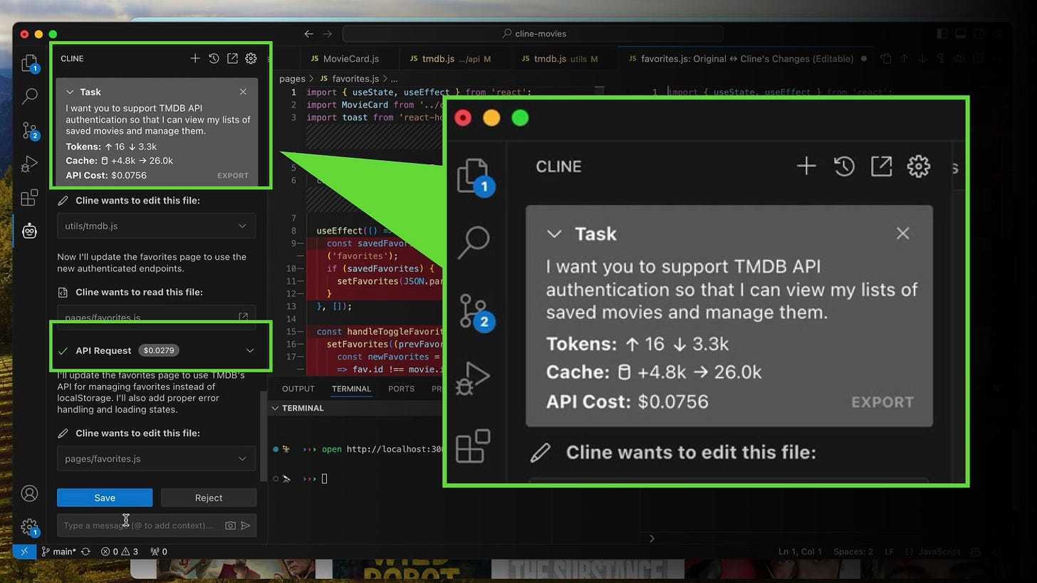
Task: Open pages/favorites.js via external-link icon
Action: pos(243,317)
